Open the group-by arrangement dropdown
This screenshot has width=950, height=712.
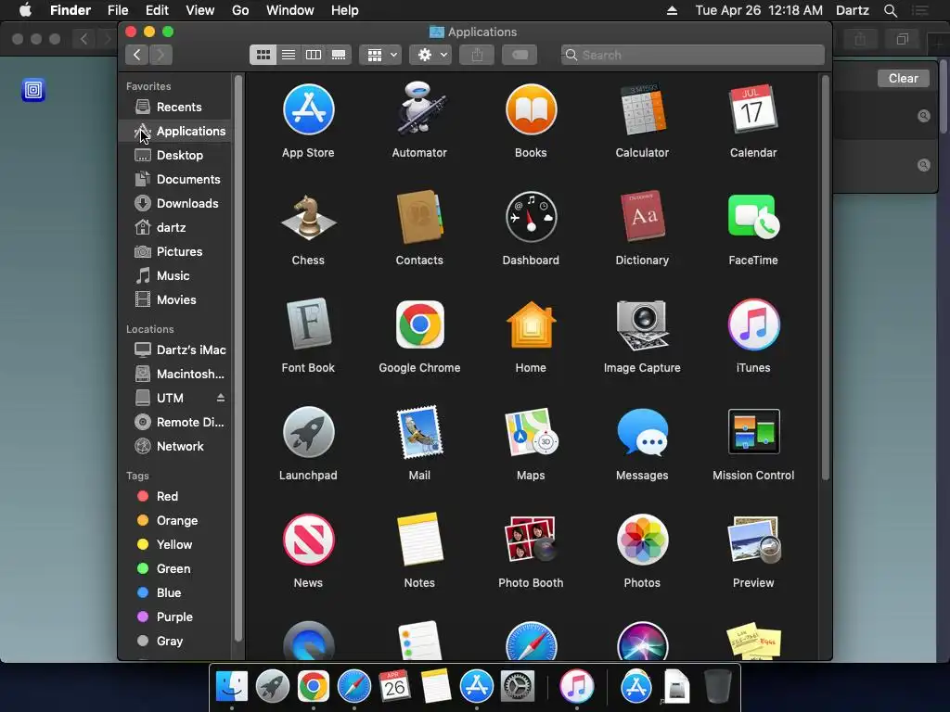[380, 55]
